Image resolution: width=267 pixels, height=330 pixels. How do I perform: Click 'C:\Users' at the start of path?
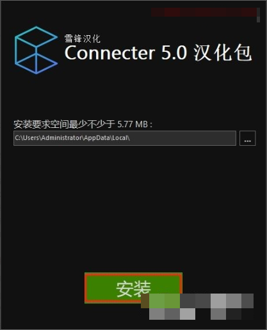coord(27,137)
